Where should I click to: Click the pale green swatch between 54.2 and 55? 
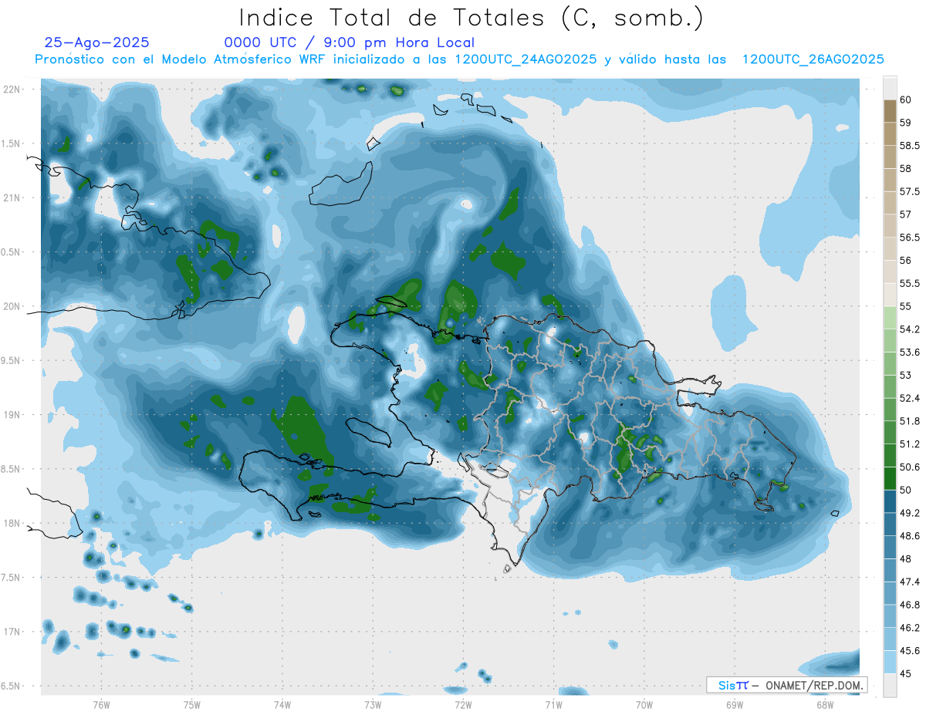click(890, 318)
